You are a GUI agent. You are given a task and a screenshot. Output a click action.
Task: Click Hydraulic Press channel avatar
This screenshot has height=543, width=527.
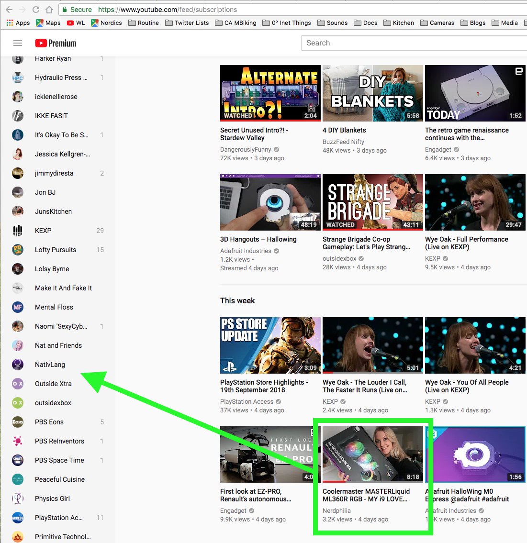click(18, 78)
